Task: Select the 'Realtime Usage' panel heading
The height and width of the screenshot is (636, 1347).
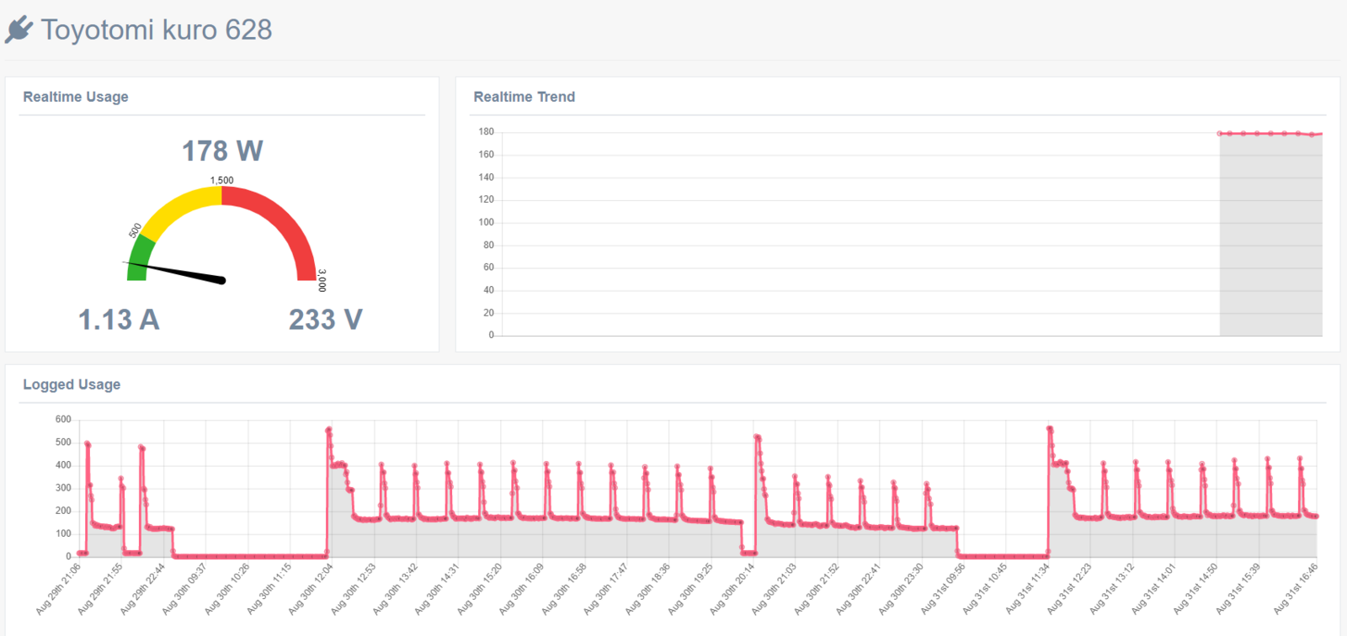Action: [76, 97]
